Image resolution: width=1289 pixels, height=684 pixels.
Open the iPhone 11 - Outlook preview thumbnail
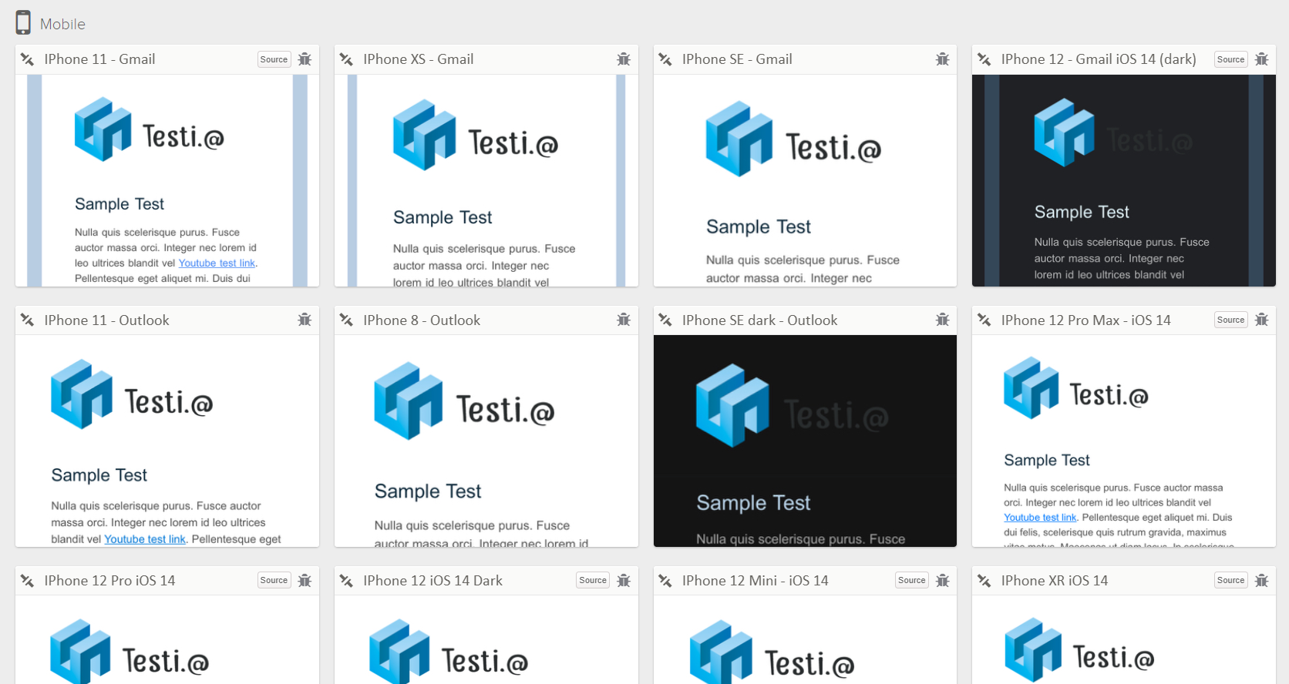167,441
